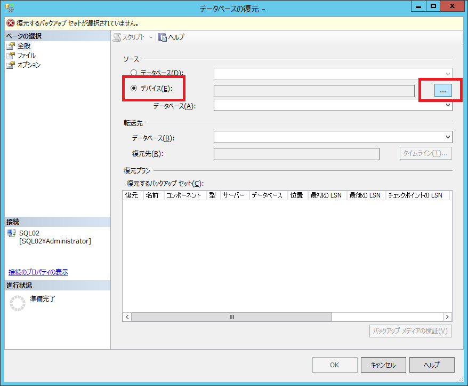Image resolution: width=468 pixels, height=386 pixels.
Task: Click the スクリプト toolbar icon
Action: click(117, 37)
